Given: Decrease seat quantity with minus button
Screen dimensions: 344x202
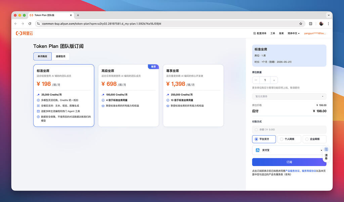Looking at the screenshot, I should coord(256,80).
